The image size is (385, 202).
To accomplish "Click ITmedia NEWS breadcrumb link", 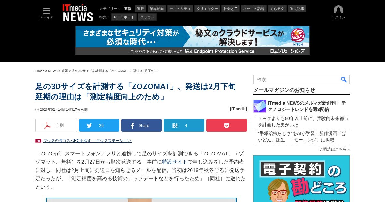I will pos(47,71).
